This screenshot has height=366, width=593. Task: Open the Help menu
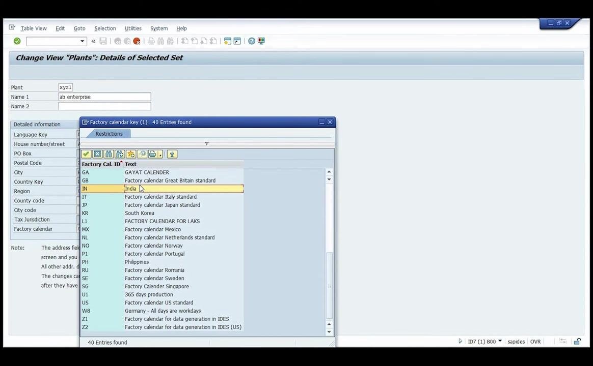click(x=181, y=28)
